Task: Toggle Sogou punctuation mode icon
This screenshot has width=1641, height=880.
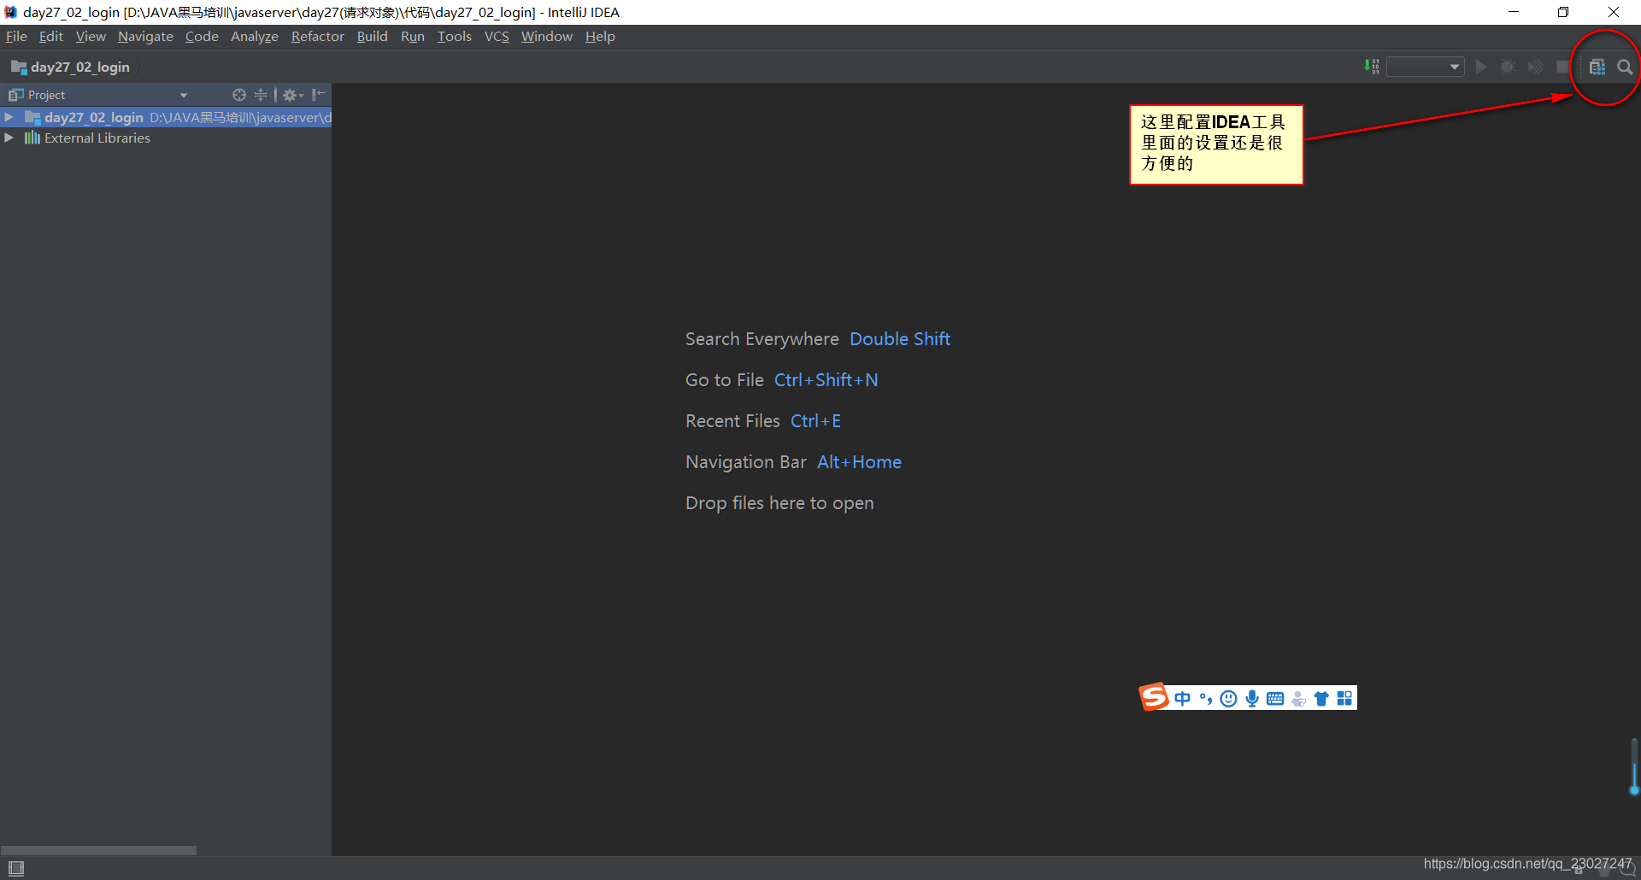Action: 1206,699
